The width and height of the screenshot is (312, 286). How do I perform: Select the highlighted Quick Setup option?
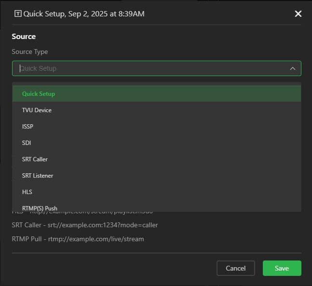point(39,94)
